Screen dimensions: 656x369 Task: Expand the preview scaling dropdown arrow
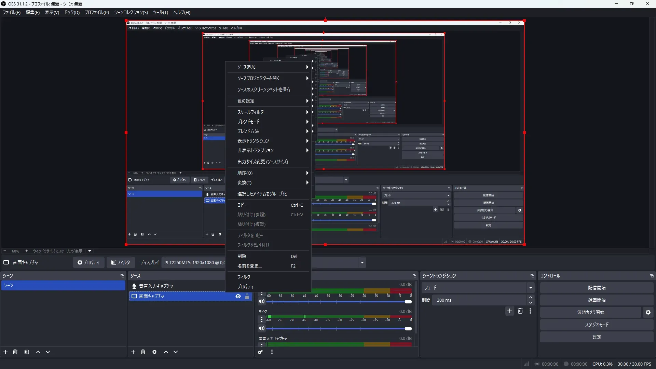(90, 251)
